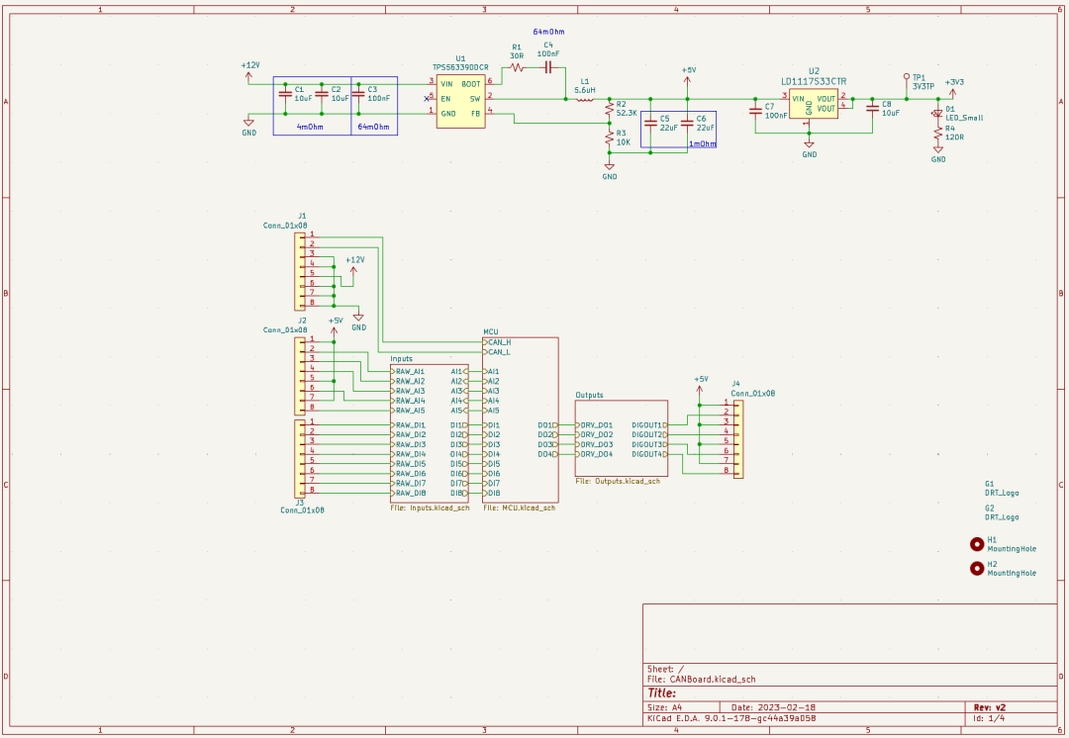This screenshot has width=1069, height=738.
Task: Select the H2 MountingHole symbol
Action: click(978, 568)
